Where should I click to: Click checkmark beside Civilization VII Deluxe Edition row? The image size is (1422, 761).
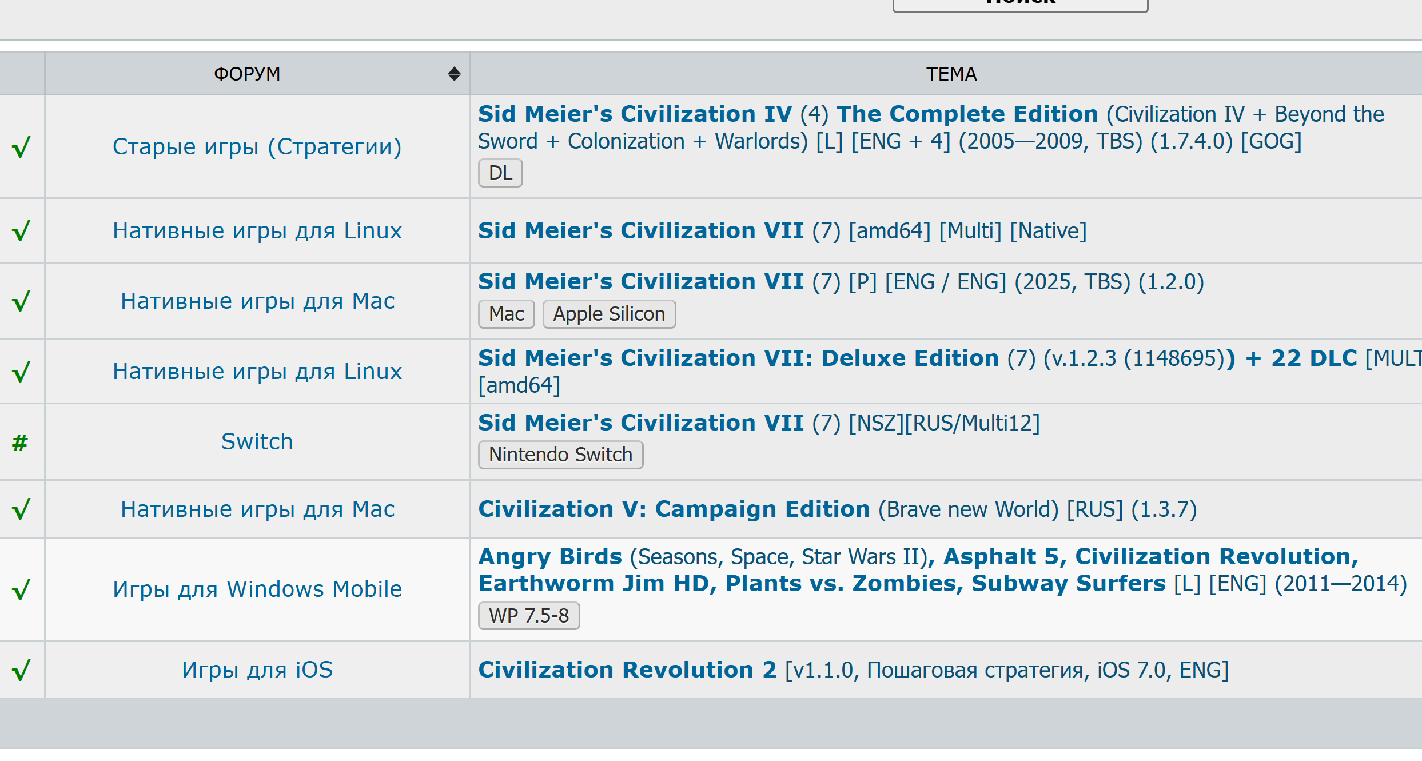[x=21, y=372]
